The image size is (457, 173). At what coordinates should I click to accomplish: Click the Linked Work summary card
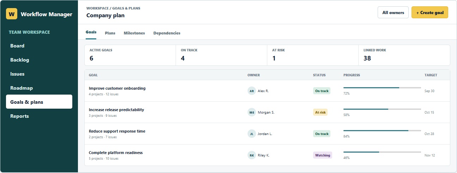pyautogui.click(x=404, y=55)
